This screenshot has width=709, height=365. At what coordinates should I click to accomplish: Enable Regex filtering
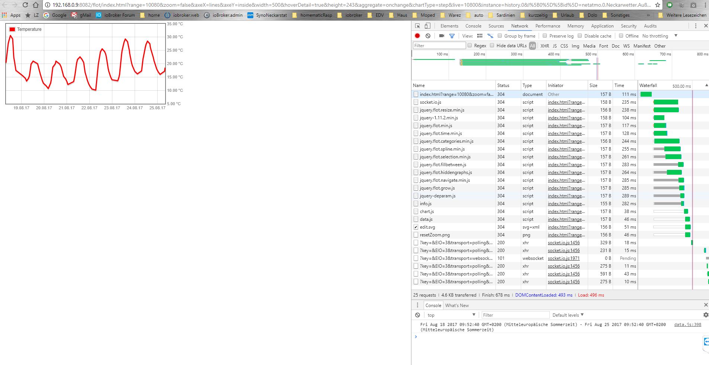(x=470, y=45)
